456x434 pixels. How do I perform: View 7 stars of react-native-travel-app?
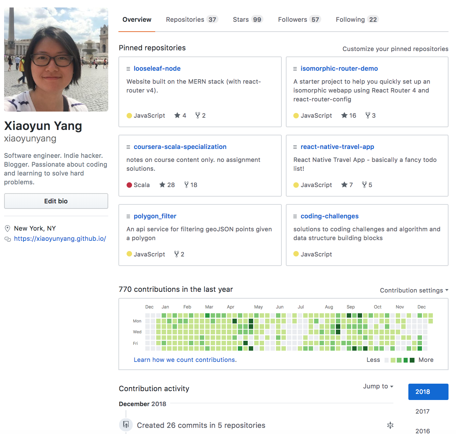pyautogui.click(x=347, y=185)
